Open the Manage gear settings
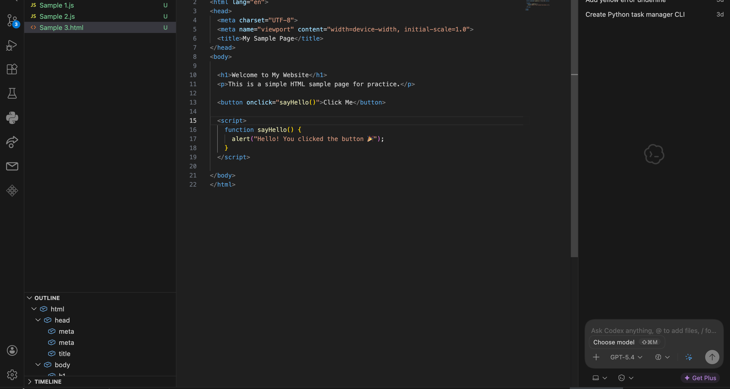This screenshot has width=730, height=389. point(12,375)
